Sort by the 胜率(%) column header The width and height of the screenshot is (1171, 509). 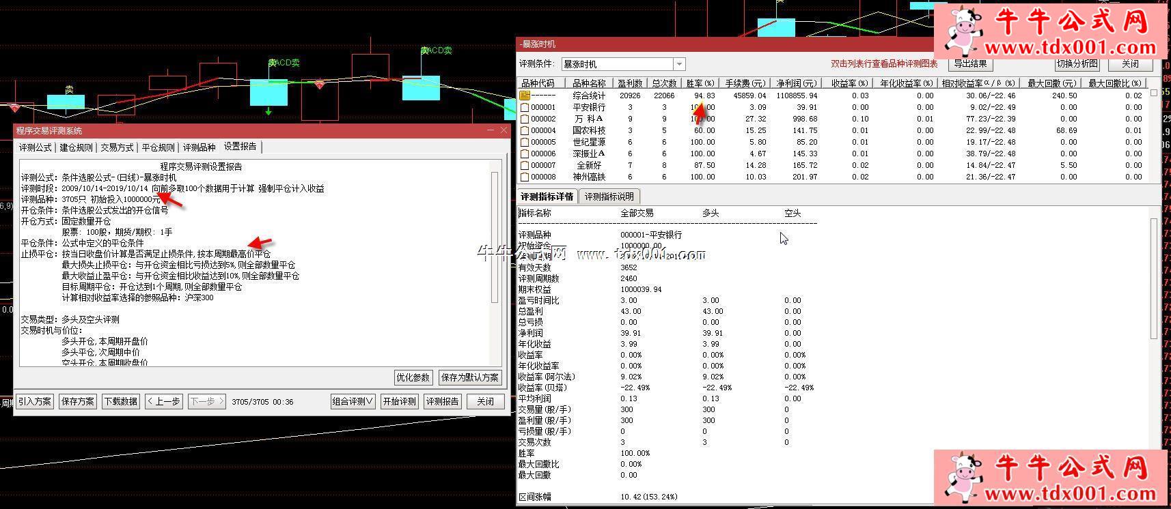click(700, 83)
